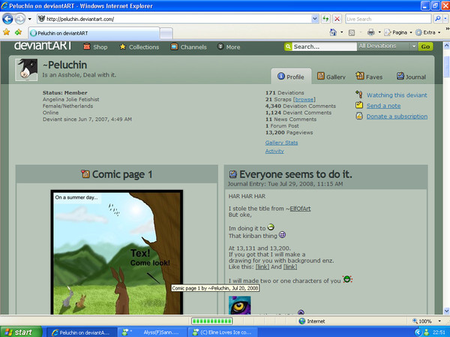Click the Everyone seems to do it journal title
Image resolution: width=450 pixels, height=337 pixels.
coord(295,174)
